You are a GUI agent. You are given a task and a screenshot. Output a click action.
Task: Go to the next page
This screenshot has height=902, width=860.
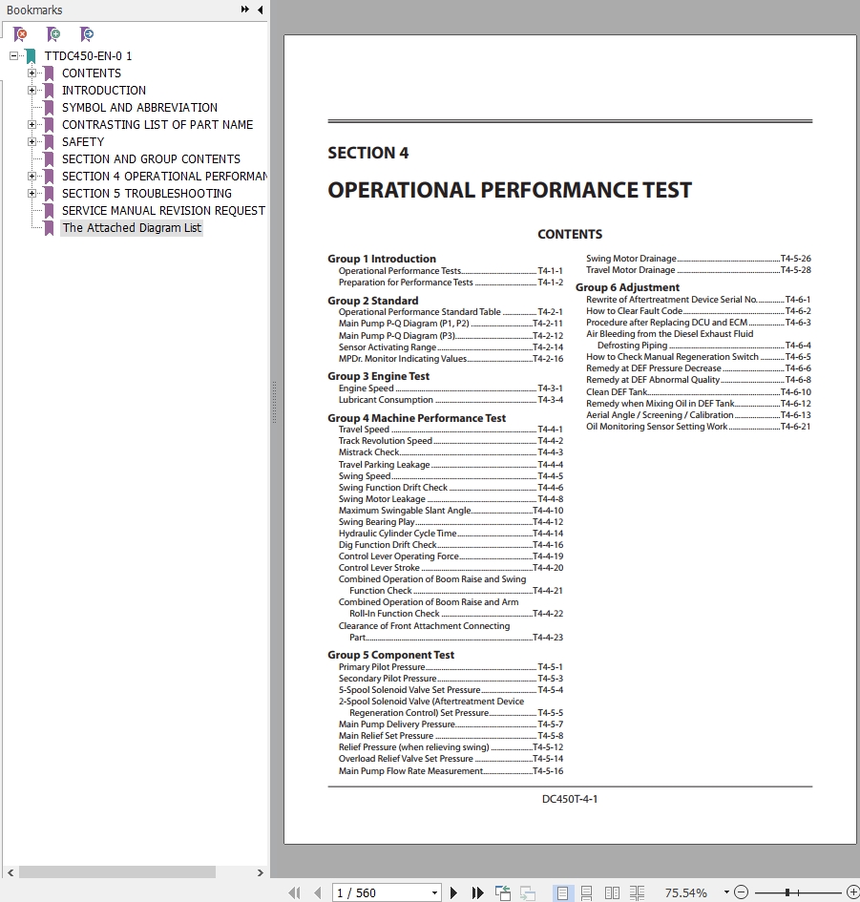point(453,892)
